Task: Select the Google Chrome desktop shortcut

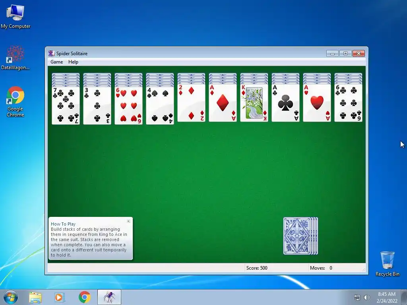Action: (16, 102)
